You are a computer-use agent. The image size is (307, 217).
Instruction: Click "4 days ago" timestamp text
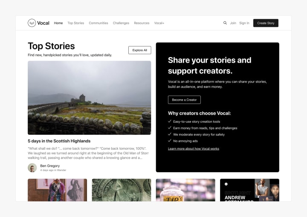pyautogui.click(x=46, y=170)
